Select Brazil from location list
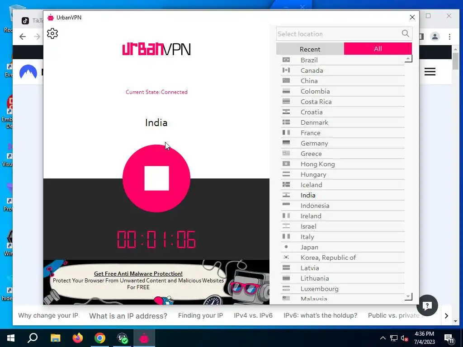 [x=343, y=60]
